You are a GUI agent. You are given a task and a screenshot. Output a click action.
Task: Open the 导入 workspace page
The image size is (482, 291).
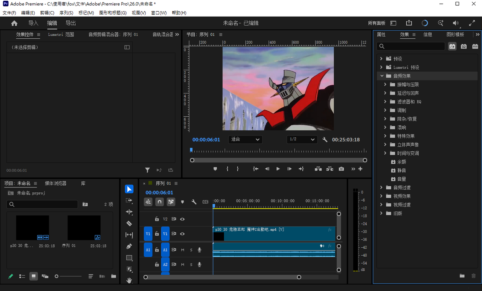(x=34, y=23)
